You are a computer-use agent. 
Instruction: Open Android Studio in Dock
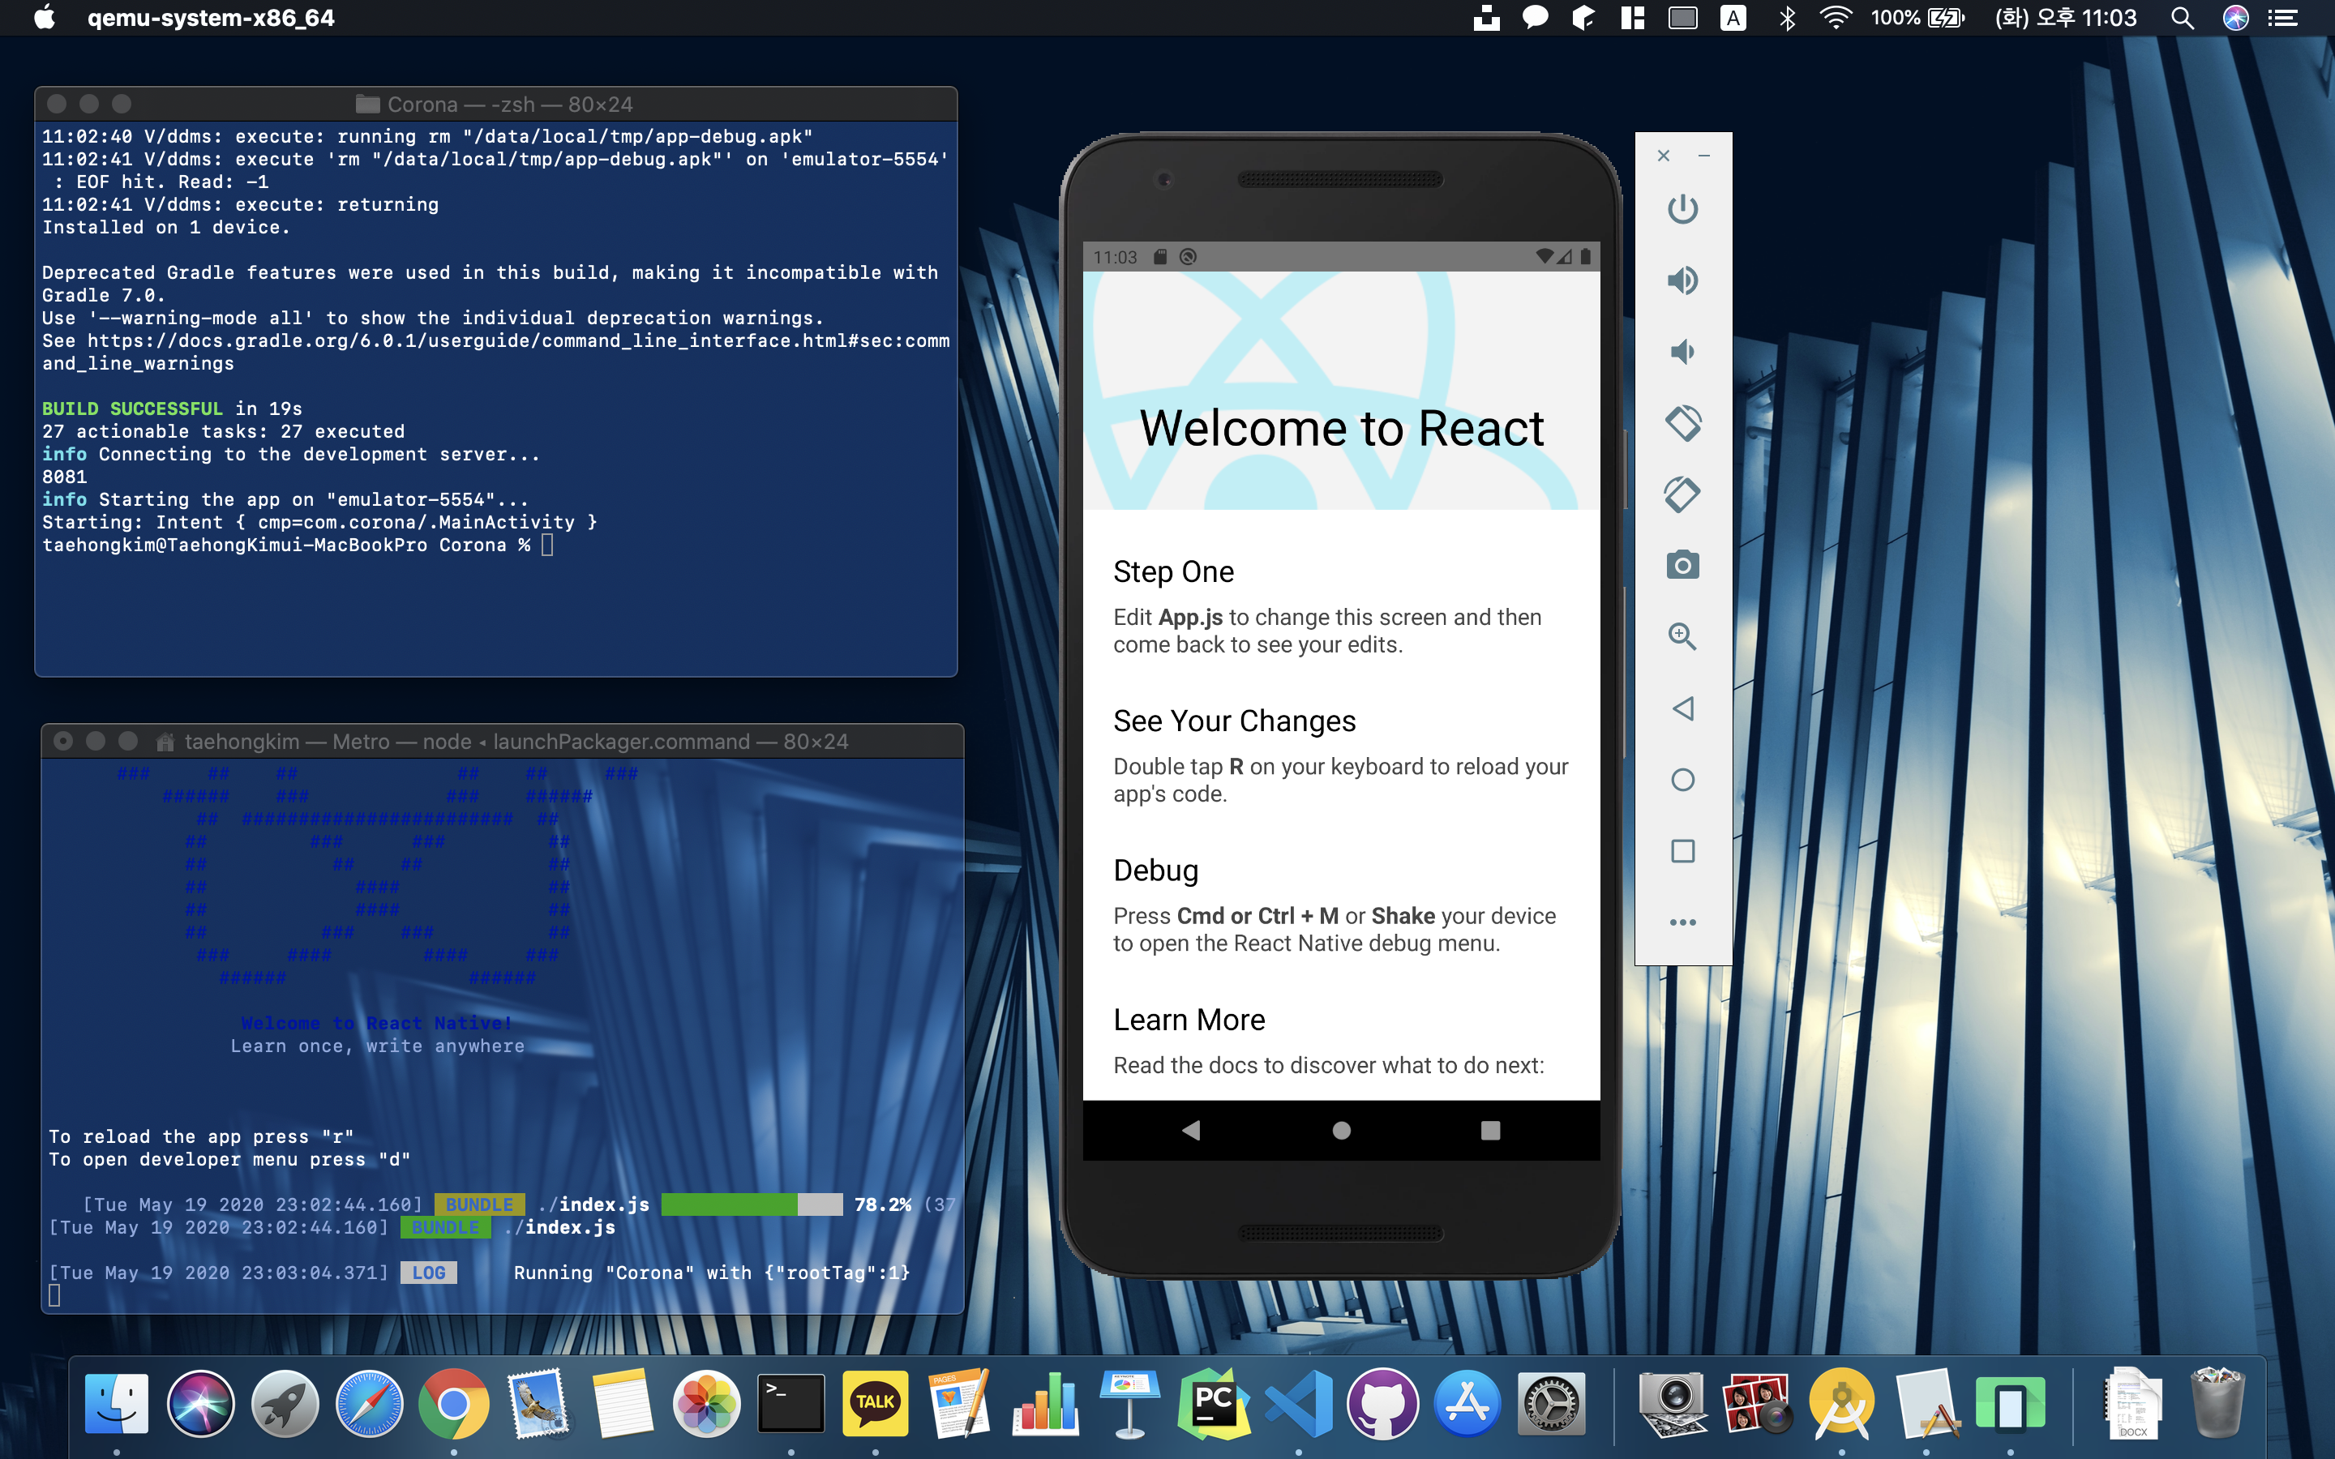point(1841,1403)
